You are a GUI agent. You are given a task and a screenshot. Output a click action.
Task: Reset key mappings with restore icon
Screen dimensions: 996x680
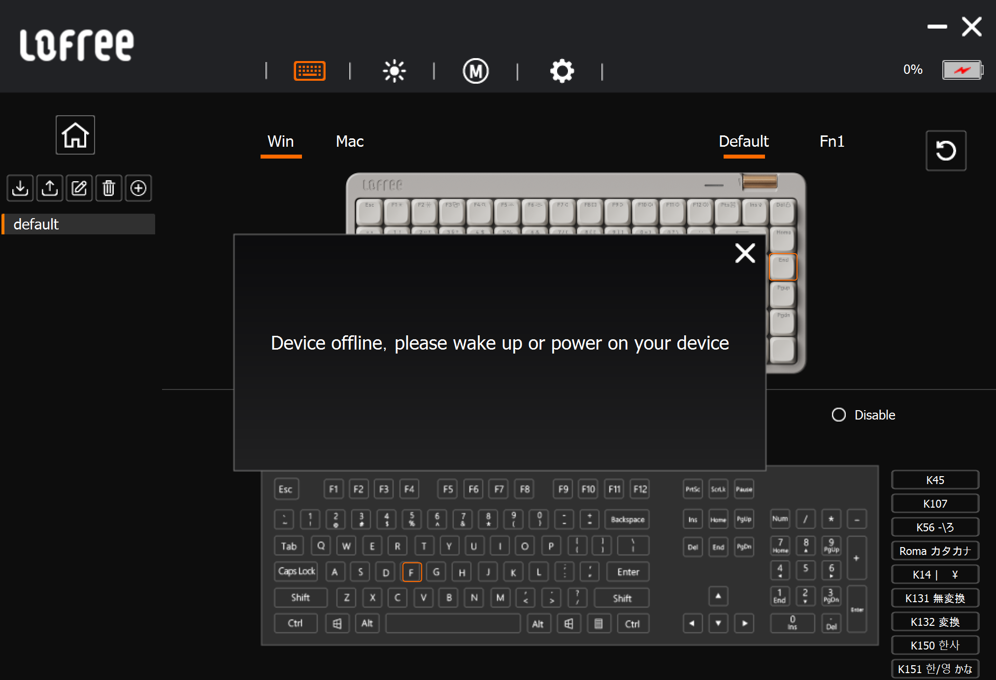tap(945, 151)
